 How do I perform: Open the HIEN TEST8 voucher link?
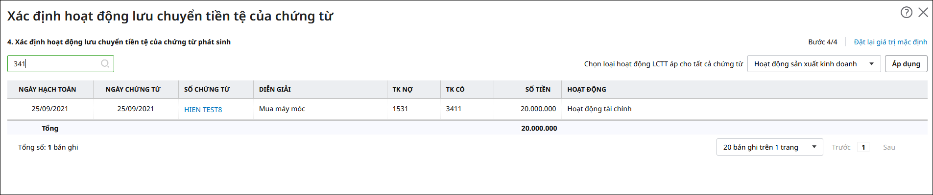click(203, 110)
